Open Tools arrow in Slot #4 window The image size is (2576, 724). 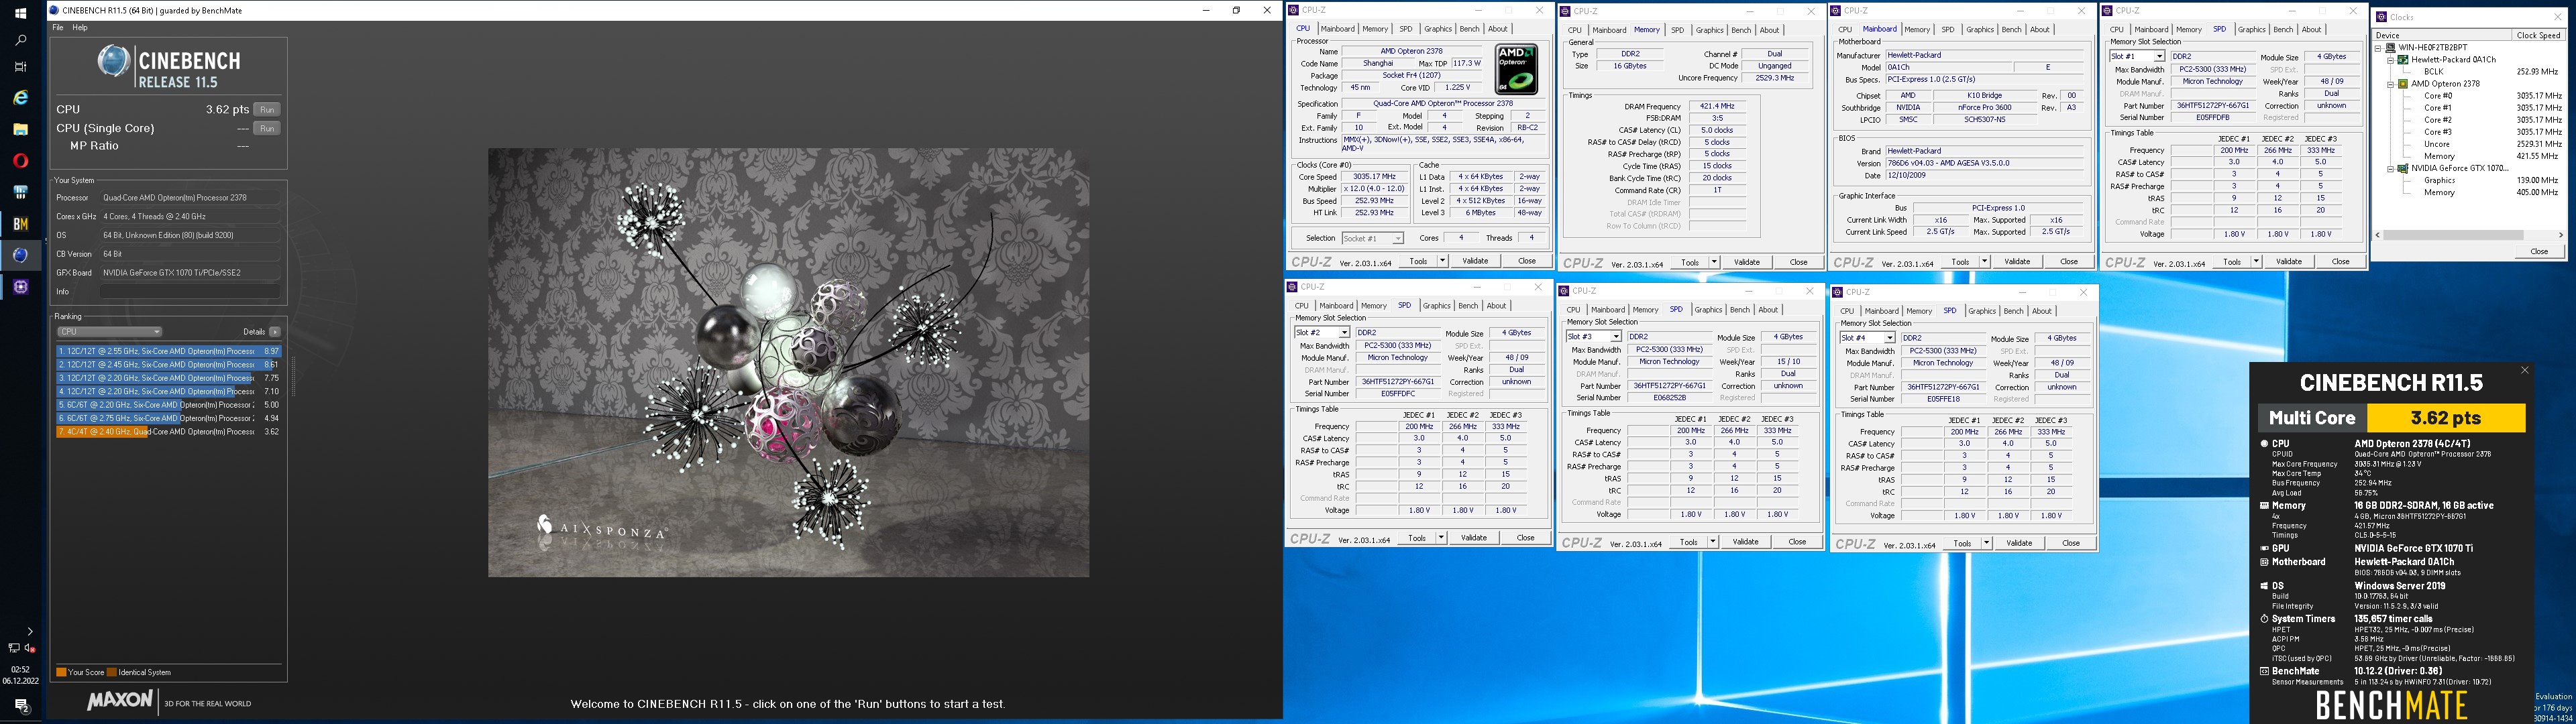coord(1986,543)
